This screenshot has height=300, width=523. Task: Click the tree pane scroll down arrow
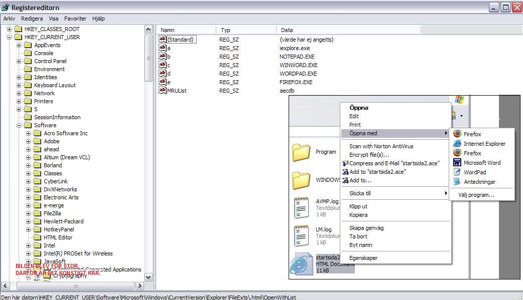point(149,277)
